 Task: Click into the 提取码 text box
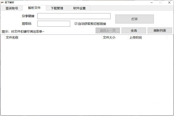click(x=54, y=24)
